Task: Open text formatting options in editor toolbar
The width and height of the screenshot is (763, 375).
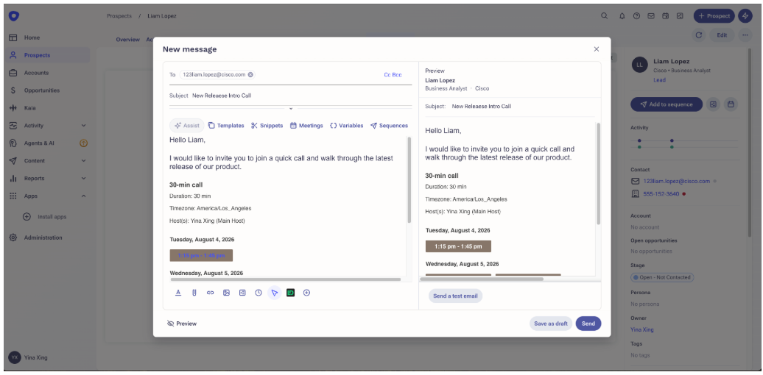Action: (178, 293)
